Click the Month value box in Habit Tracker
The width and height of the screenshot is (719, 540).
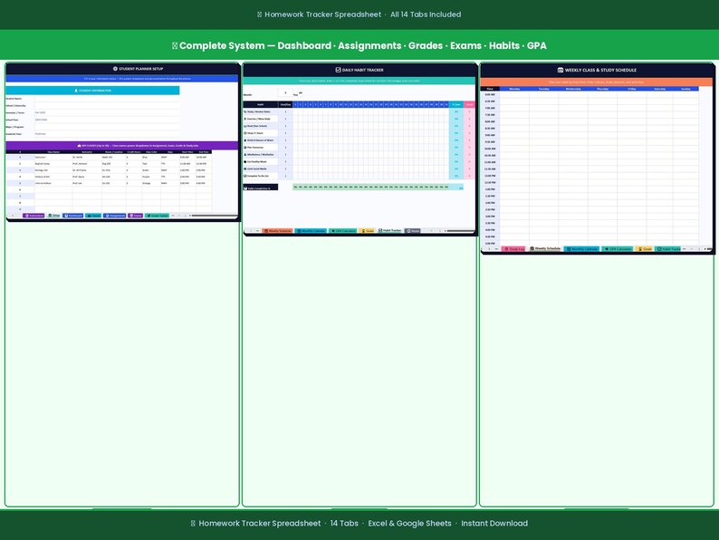[x=285, y=93]
